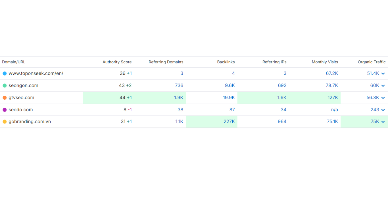Click the yellow dot beside gobranding.com.vn
Image resolution: width=388 pixels, height=218 pixels.
coord(5,122)
